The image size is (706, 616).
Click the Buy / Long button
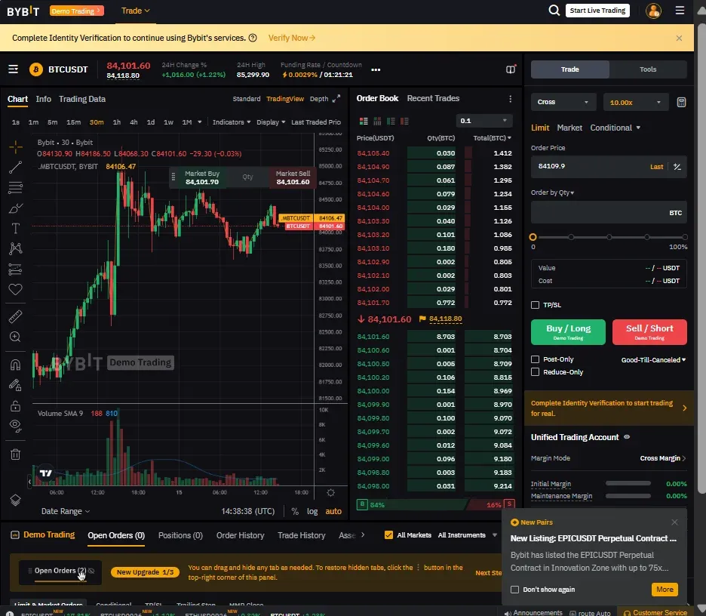[x=568, y=332]
